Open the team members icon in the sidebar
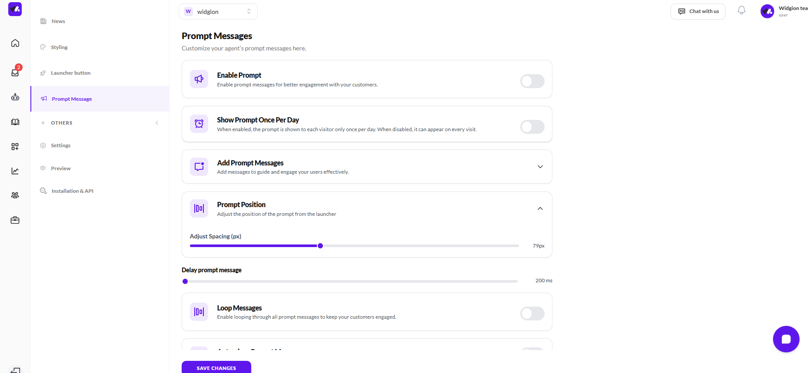This screenshot has height=373, width=808. [15, 195]
